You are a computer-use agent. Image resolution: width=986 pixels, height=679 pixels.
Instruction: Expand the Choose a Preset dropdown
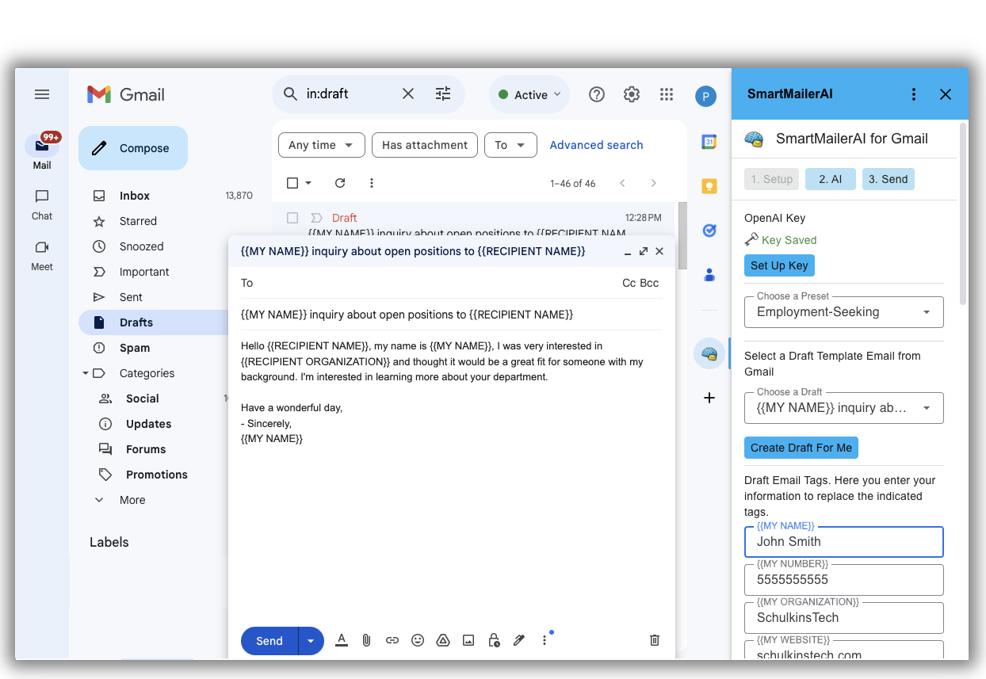tap(843, 312)
